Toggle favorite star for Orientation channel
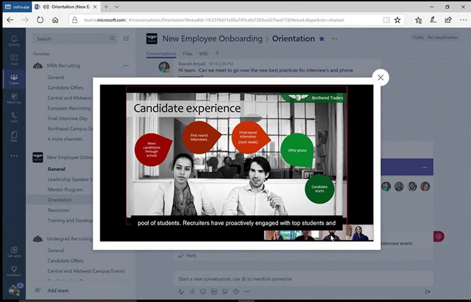Viewport: 471px width, 302px height. pos(322,38)
